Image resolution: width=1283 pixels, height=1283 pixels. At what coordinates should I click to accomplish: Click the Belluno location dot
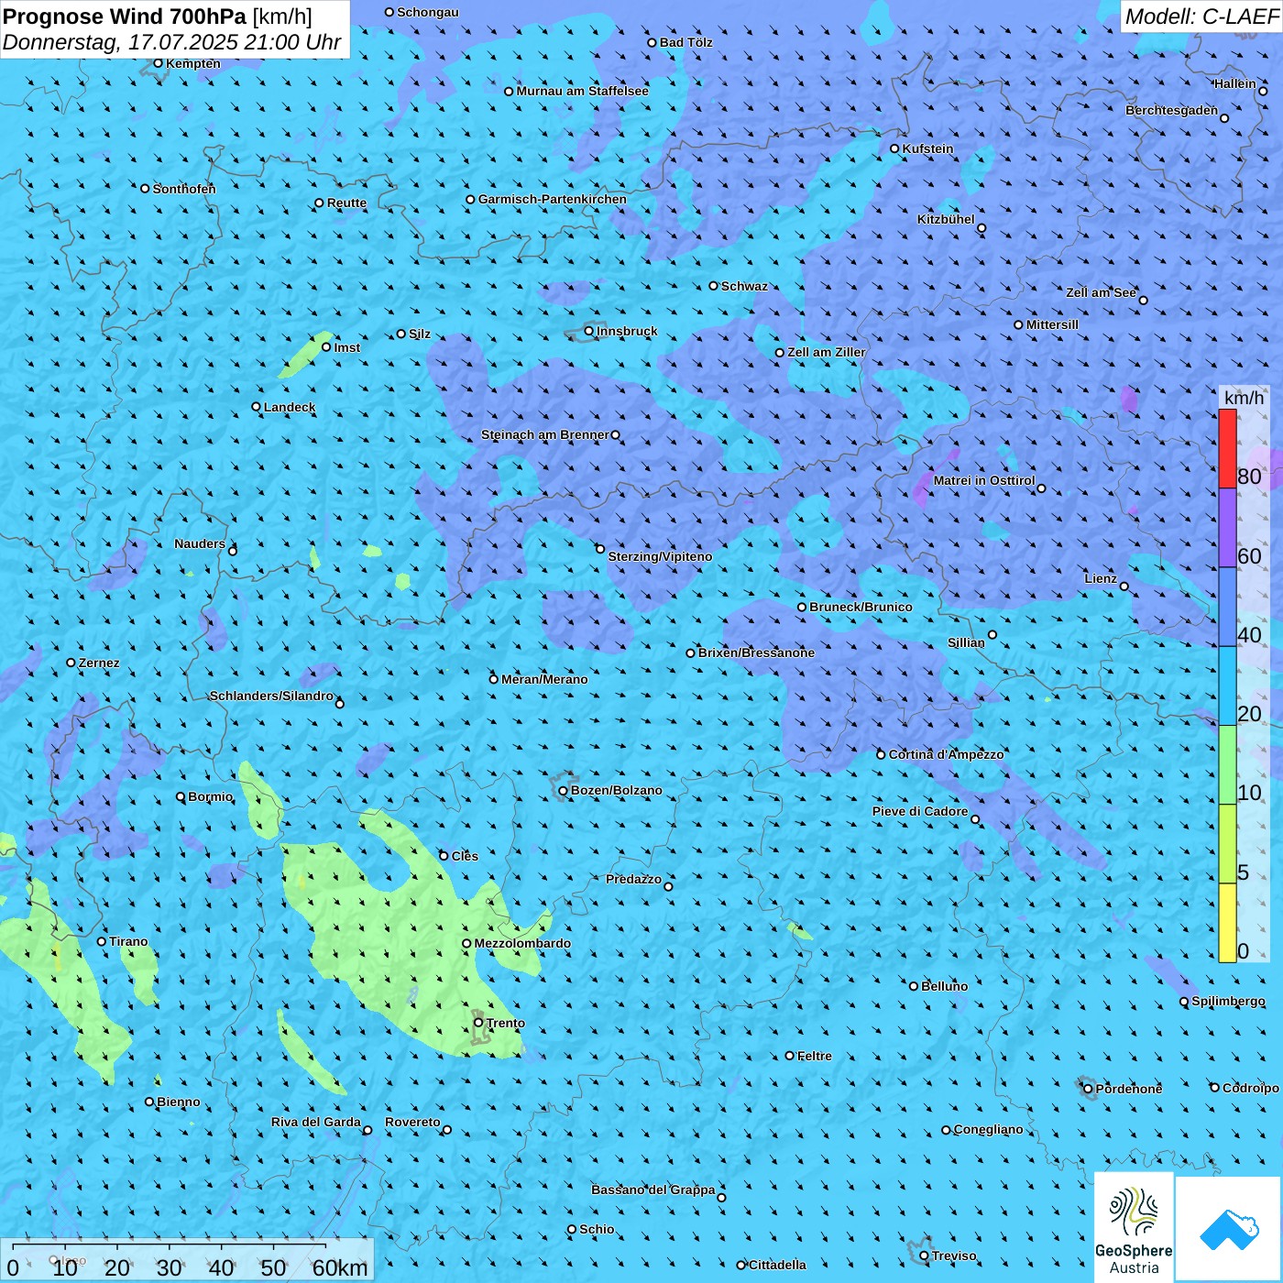coord(914,986)
